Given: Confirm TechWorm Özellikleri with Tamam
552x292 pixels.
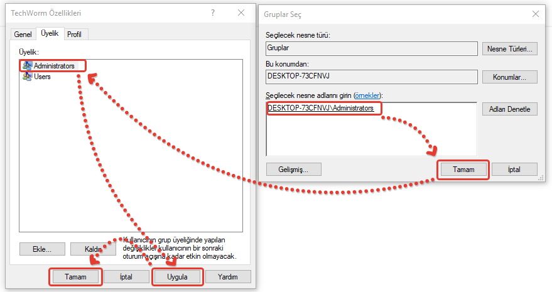Looking at the screenshot, I should 74,276.
